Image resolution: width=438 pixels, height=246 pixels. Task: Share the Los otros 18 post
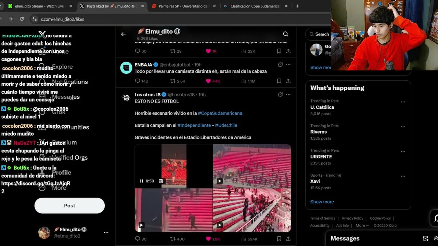(288, 239)
